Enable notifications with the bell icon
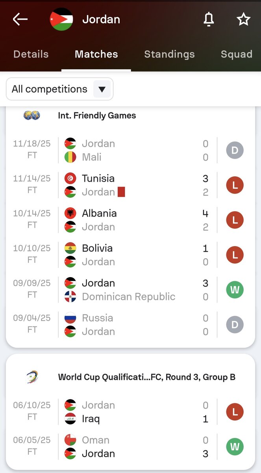 209,19
